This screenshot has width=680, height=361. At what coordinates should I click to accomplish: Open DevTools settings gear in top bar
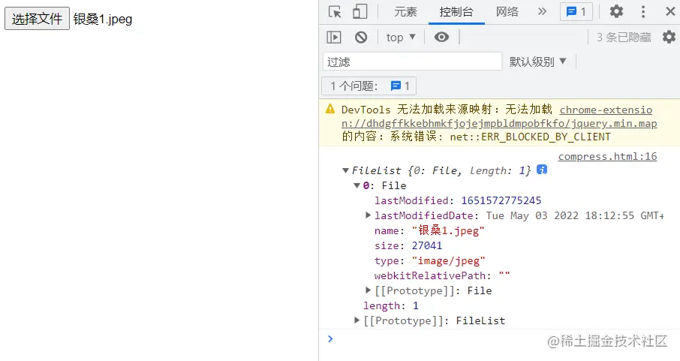click(x=616, y=11)
